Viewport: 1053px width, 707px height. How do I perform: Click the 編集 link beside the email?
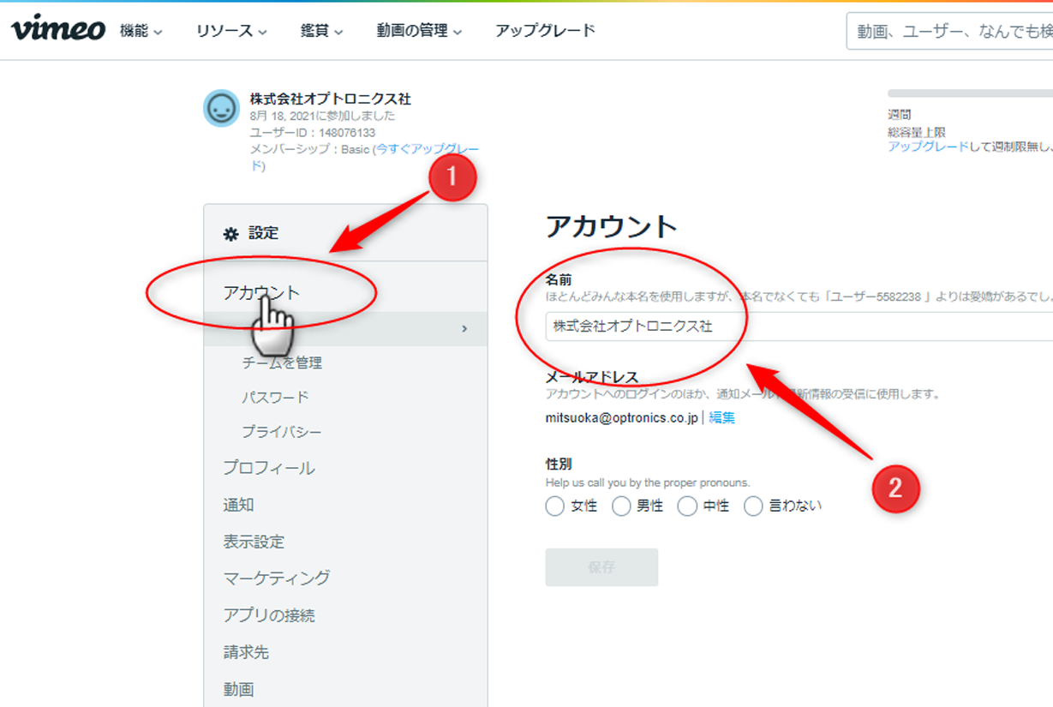click(x=721, y=418)
